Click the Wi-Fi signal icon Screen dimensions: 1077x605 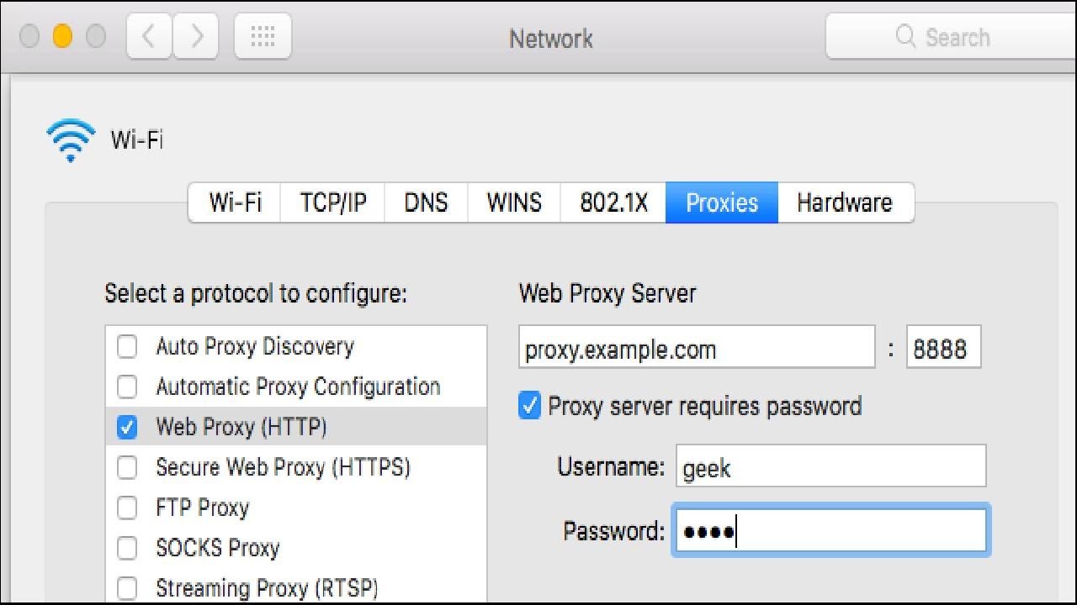click(71, 139)
